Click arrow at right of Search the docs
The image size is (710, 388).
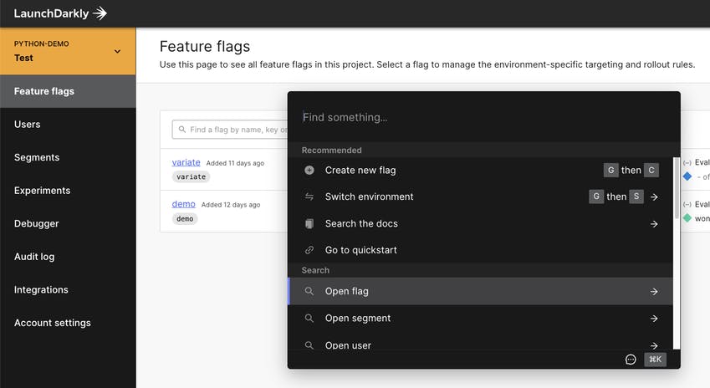coord(654,224)
